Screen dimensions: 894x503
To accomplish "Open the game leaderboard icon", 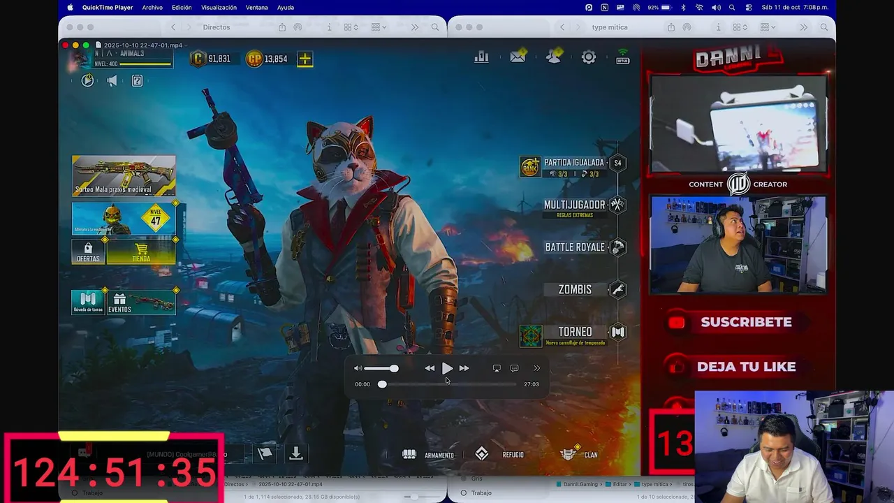I will pos(481,57).
